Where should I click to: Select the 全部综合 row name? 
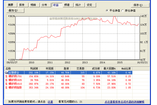[x=14, y=72]
